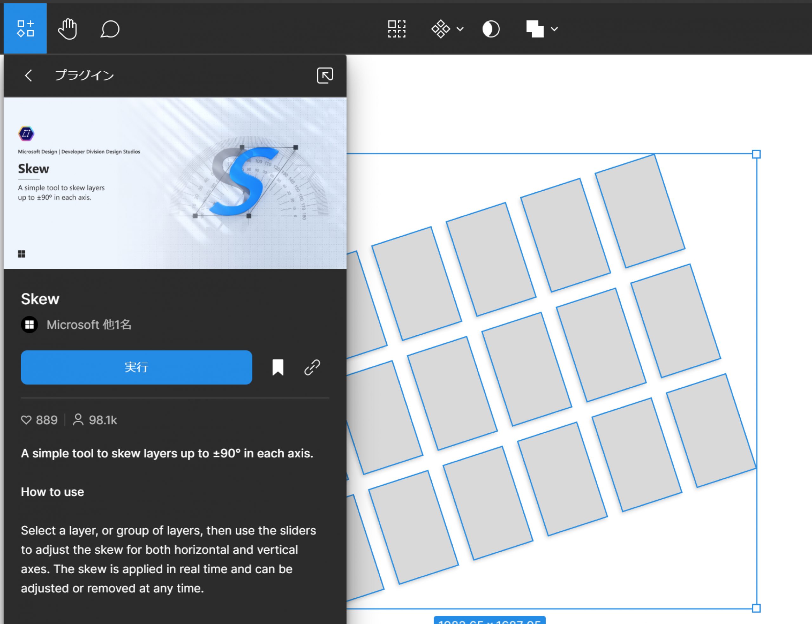The image size is (812, 624).
Task: Select the Comment tool
Action: [x=110, y=29]
